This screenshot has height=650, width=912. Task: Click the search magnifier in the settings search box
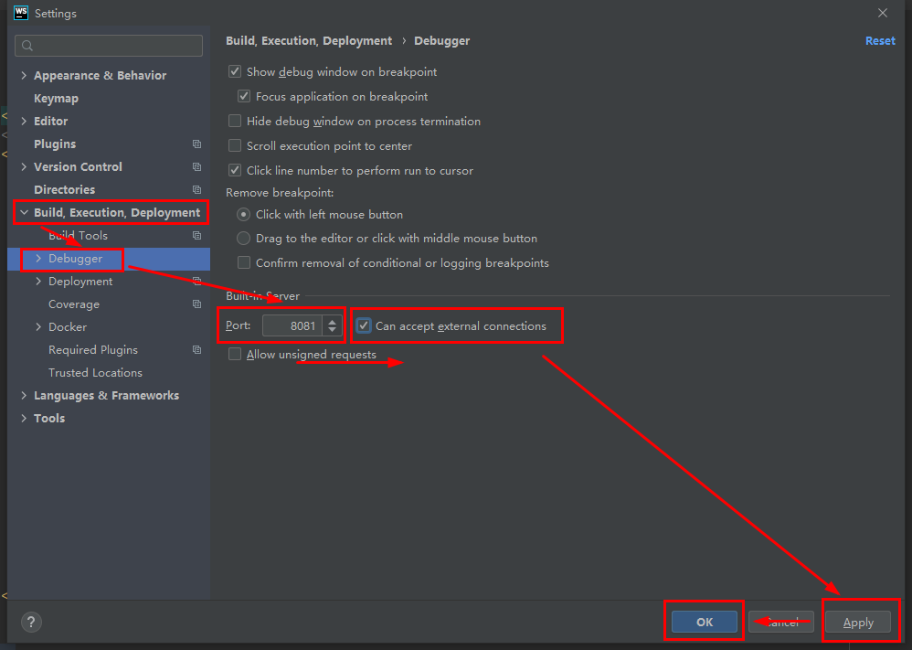tap(26, 45)
